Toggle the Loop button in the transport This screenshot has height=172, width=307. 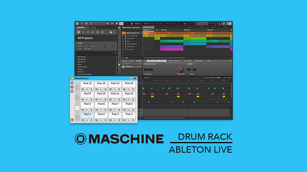121,24
